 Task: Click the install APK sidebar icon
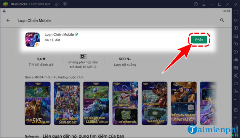(x=235, y=67)
